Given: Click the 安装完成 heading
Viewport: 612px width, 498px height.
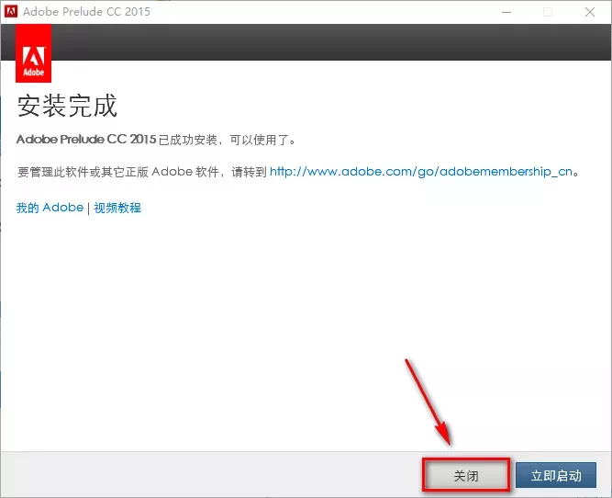Looking at the screenshot, I should 67,106.
